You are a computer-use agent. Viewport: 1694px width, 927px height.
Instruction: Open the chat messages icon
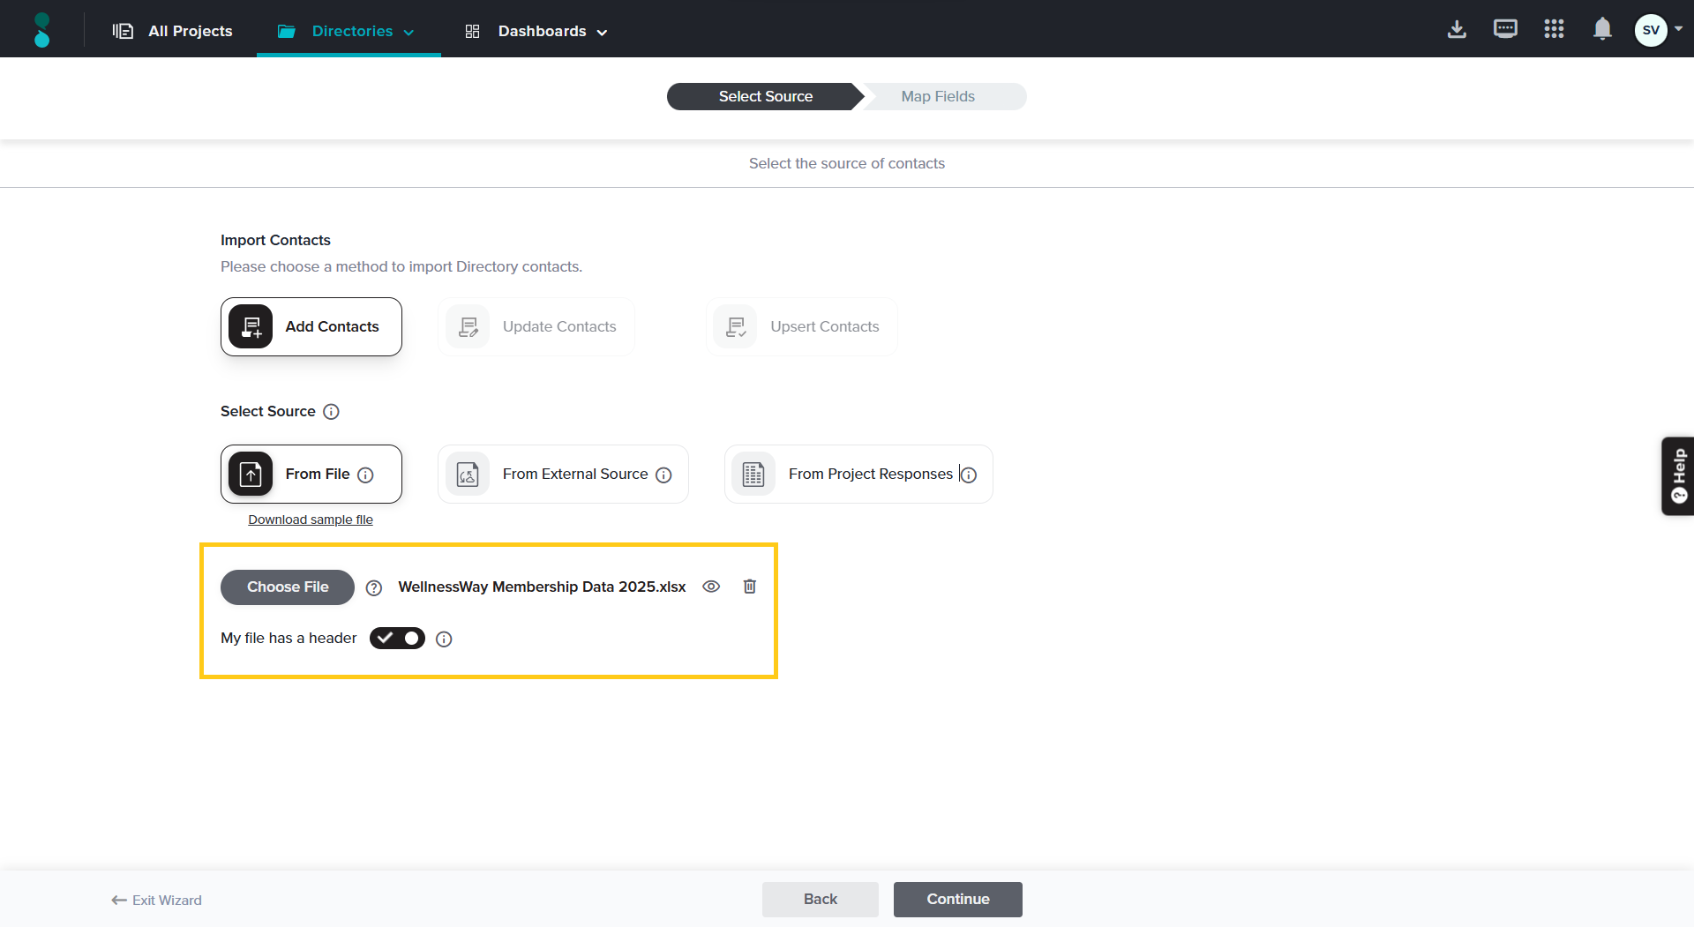coord(1505,30)
